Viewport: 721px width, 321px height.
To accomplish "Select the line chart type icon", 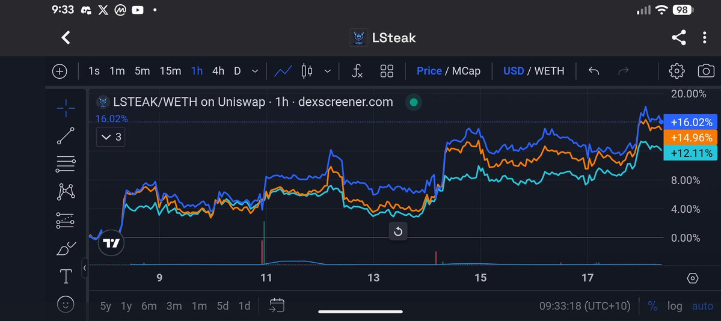I will point(283,72).
